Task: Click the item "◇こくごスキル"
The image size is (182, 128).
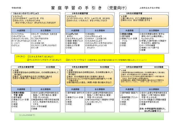Action: tap(18, 34)
